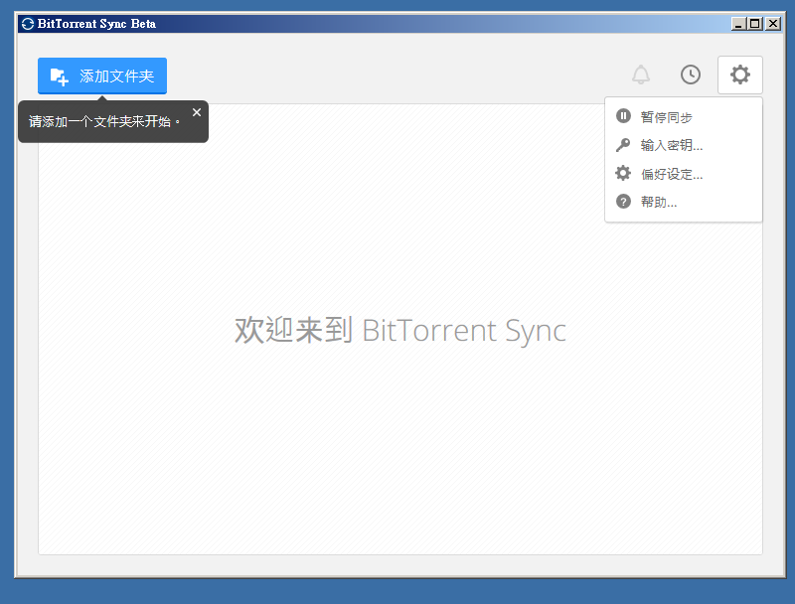
Task: Open the history clock icon
Action: tap(690, 75)
